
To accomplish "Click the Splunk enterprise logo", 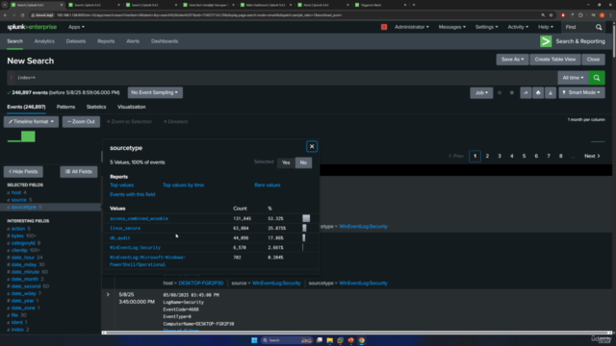I will point(32,27).
